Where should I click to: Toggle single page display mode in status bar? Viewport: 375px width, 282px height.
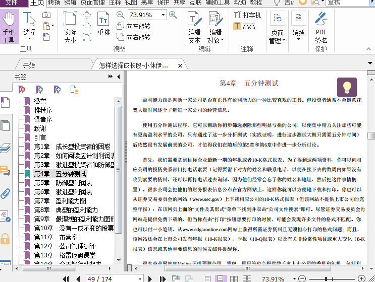[x=208, y=278]
